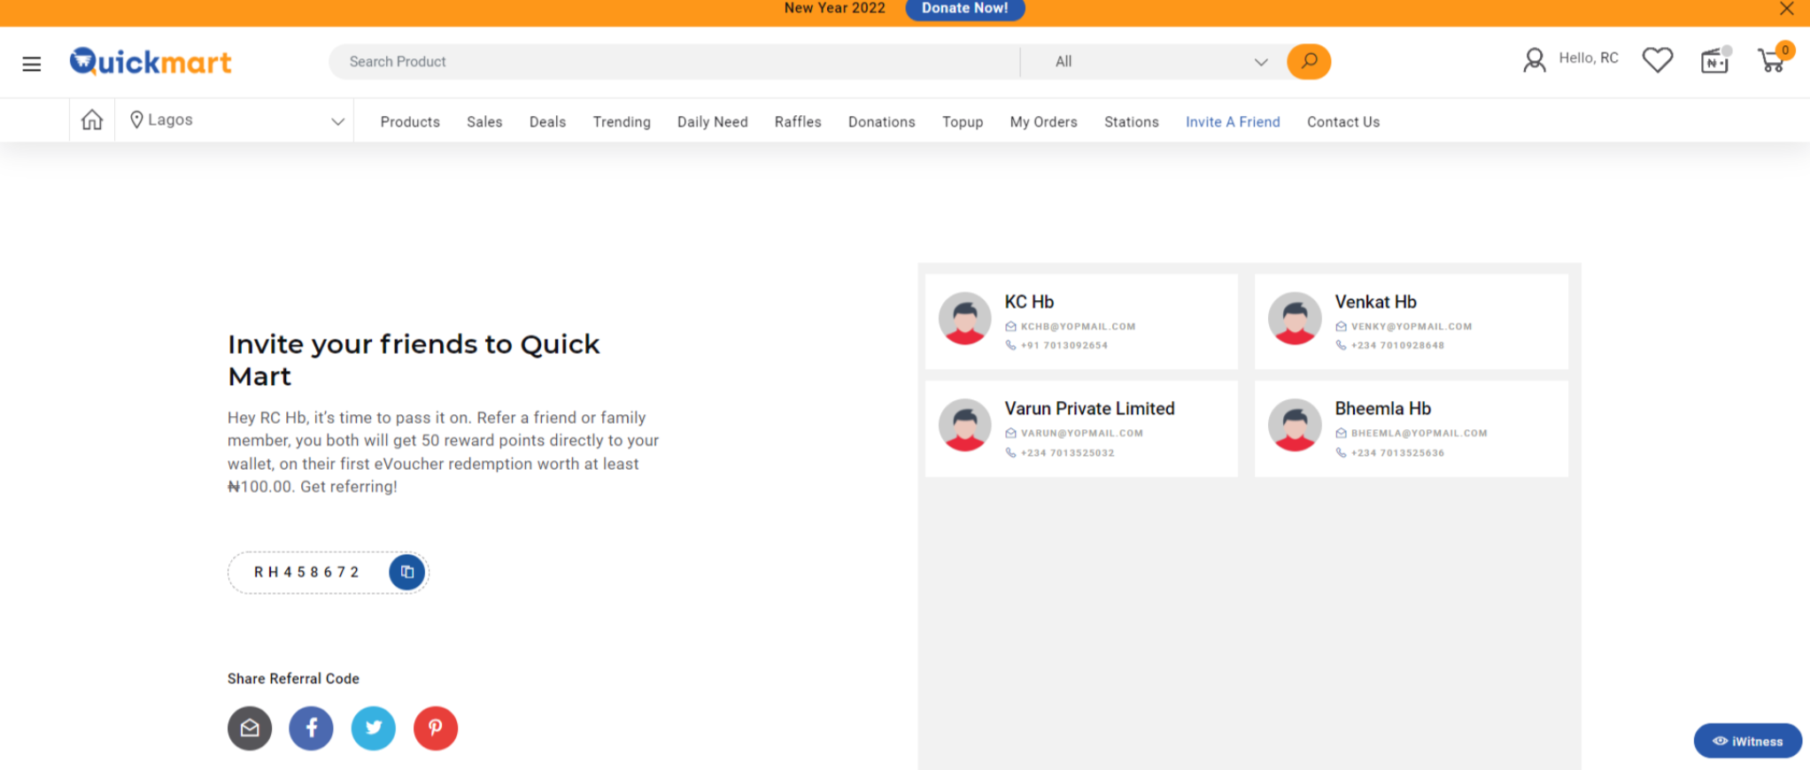This screenshot has width=1810, height=770.
Task: Open the hamburger menu
Action: (x=32, y=64)
